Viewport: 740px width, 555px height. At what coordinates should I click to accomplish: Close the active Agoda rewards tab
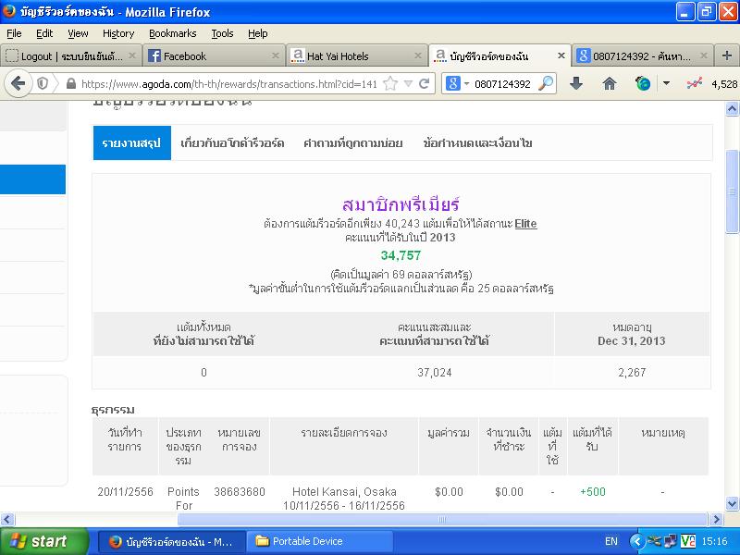(x=561, y=55)
